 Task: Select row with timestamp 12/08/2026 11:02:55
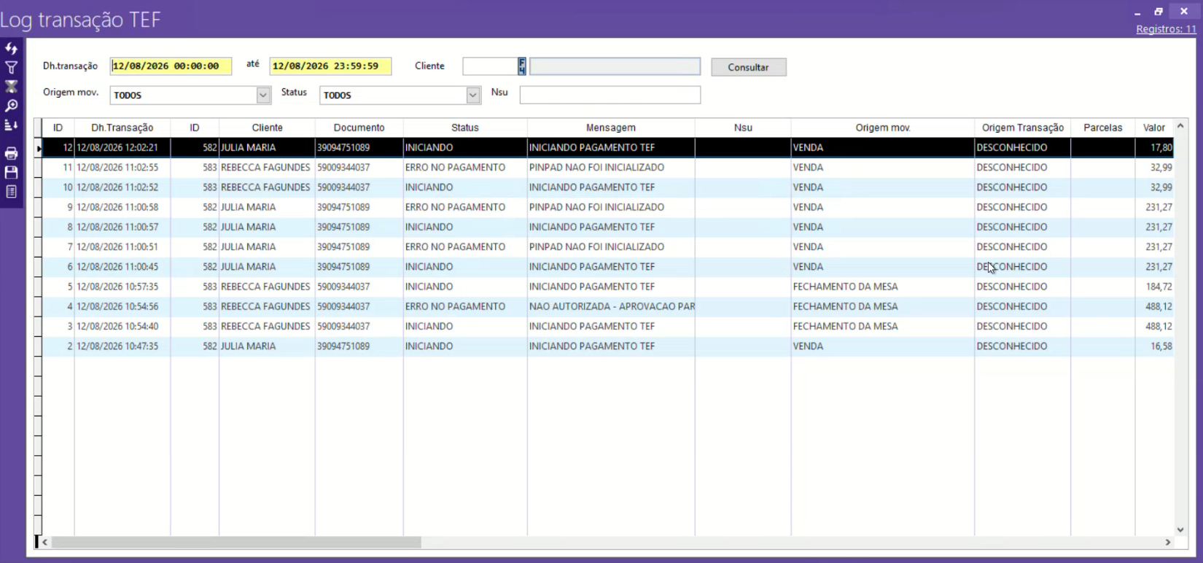tap(608, 168)
